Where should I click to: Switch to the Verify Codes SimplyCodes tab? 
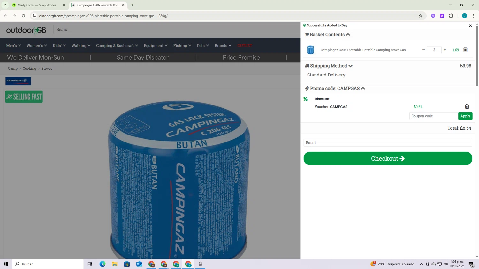[37, 5]
